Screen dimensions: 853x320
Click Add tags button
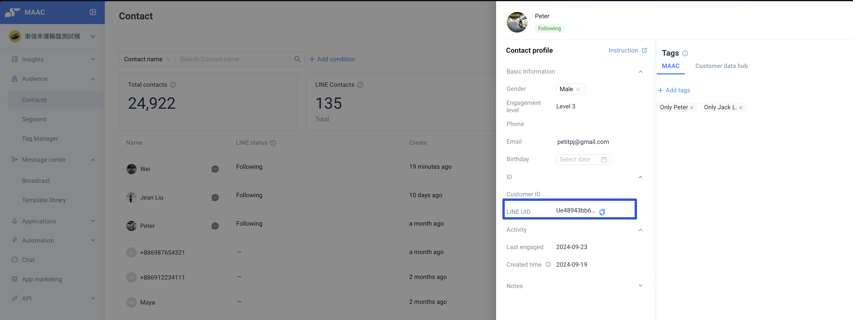[674, 90]
